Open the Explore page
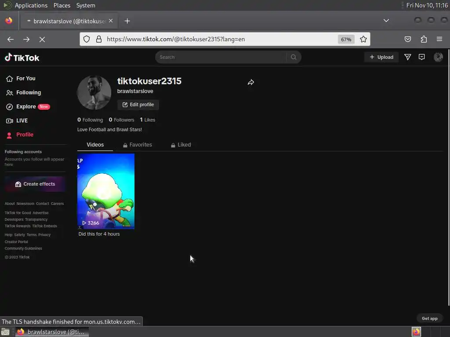The width and height of the screenshot is (450, 337). [x=28, y=107]
